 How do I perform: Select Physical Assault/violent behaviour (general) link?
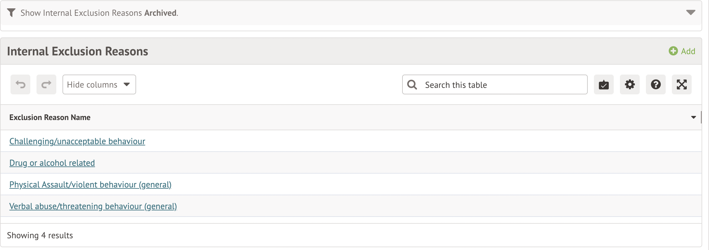(90, 184)
